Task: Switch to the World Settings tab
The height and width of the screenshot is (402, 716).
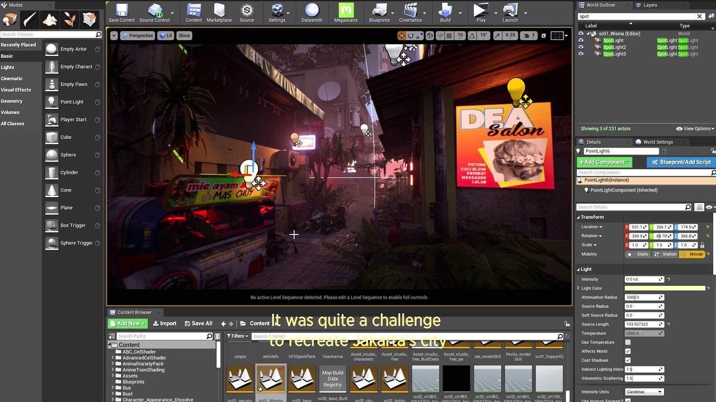Action: (x=657, y=142)
